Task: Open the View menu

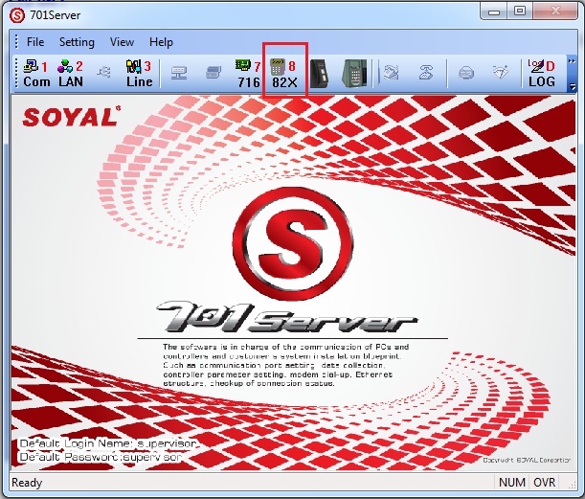Action: pyautogui.click(x=122, y=42)
